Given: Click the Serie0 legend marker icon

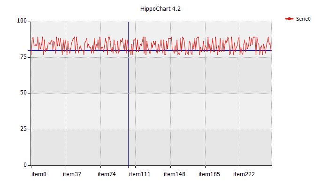Looking at the screenshot, I should [289, 19].
